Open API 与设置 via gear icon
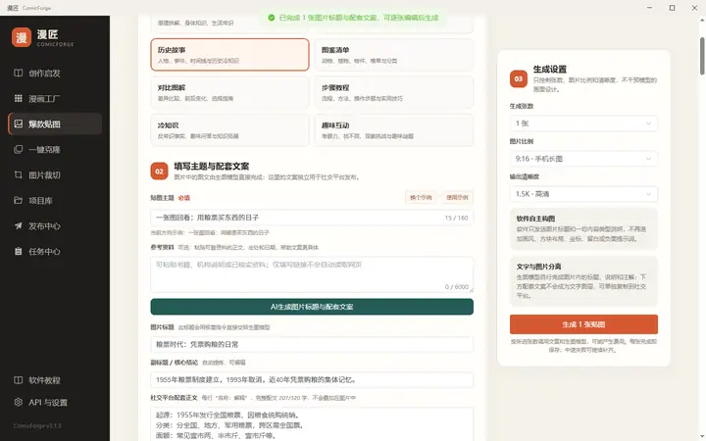The image size is (706, 441). point(18,402)
